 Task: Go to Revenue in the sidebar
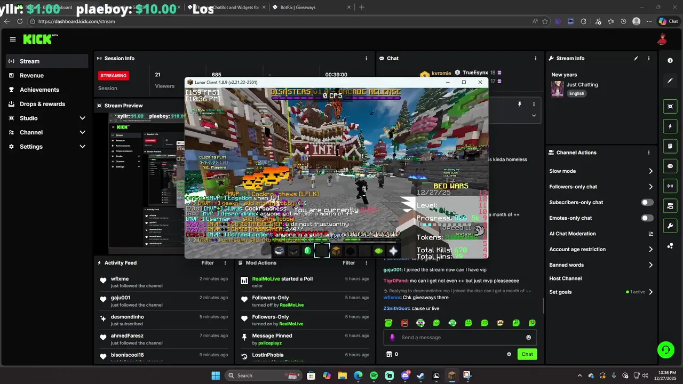coord(47,76)
